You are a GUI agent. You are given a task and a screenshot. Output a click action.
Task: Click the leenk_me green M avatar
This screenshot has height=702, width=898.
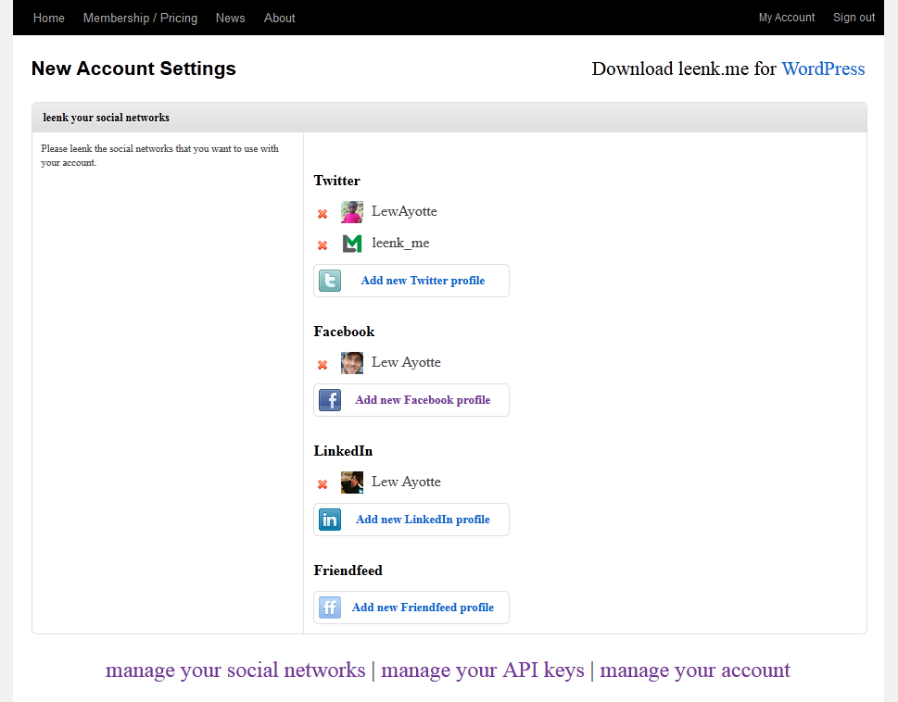pyautogui.click(x=351, y=244)
